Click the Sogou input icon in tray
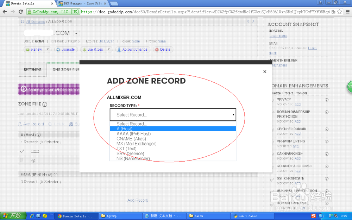This screenshot has height=220, width=352. [314, 216]
